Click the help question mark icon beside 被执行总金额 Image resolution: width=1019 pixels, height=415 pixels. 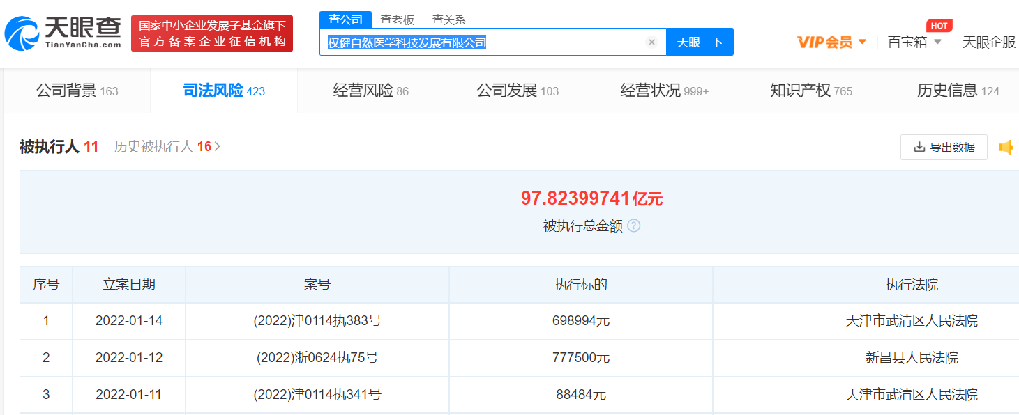[633, 226]
